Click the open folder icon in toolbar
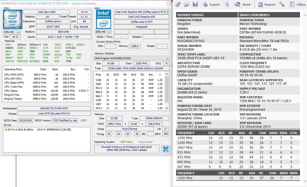Image resolution: width=307 pixels, height=187 pixels. [x=187, y=4]
